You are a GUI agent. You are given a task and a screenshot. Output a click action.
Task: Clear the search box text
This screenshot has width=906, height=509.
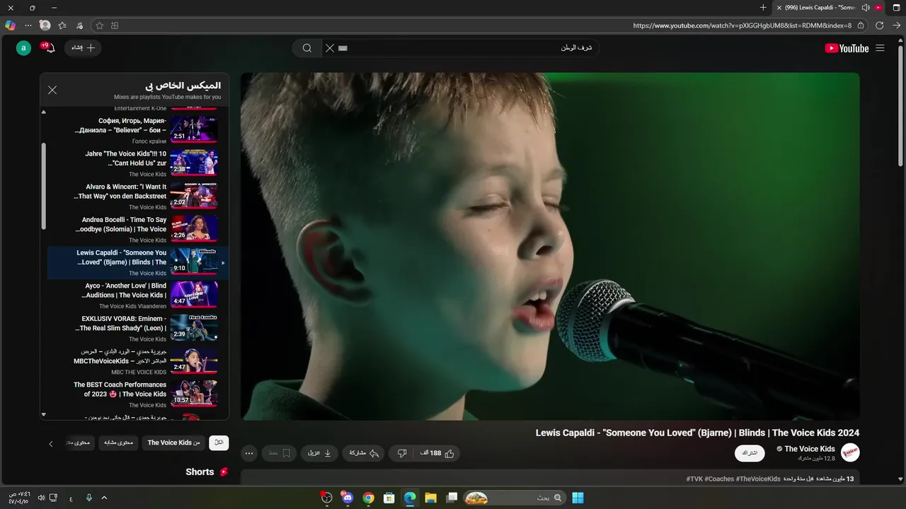[x=329, y=48]
